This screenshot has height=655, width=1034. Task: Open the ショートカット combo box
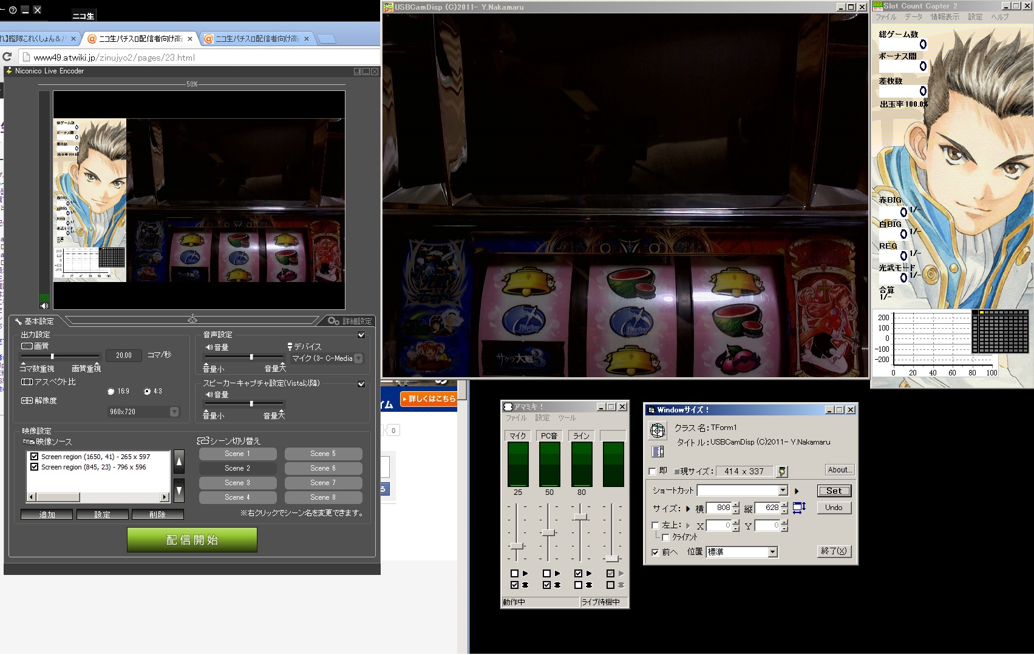pos(742,490)
